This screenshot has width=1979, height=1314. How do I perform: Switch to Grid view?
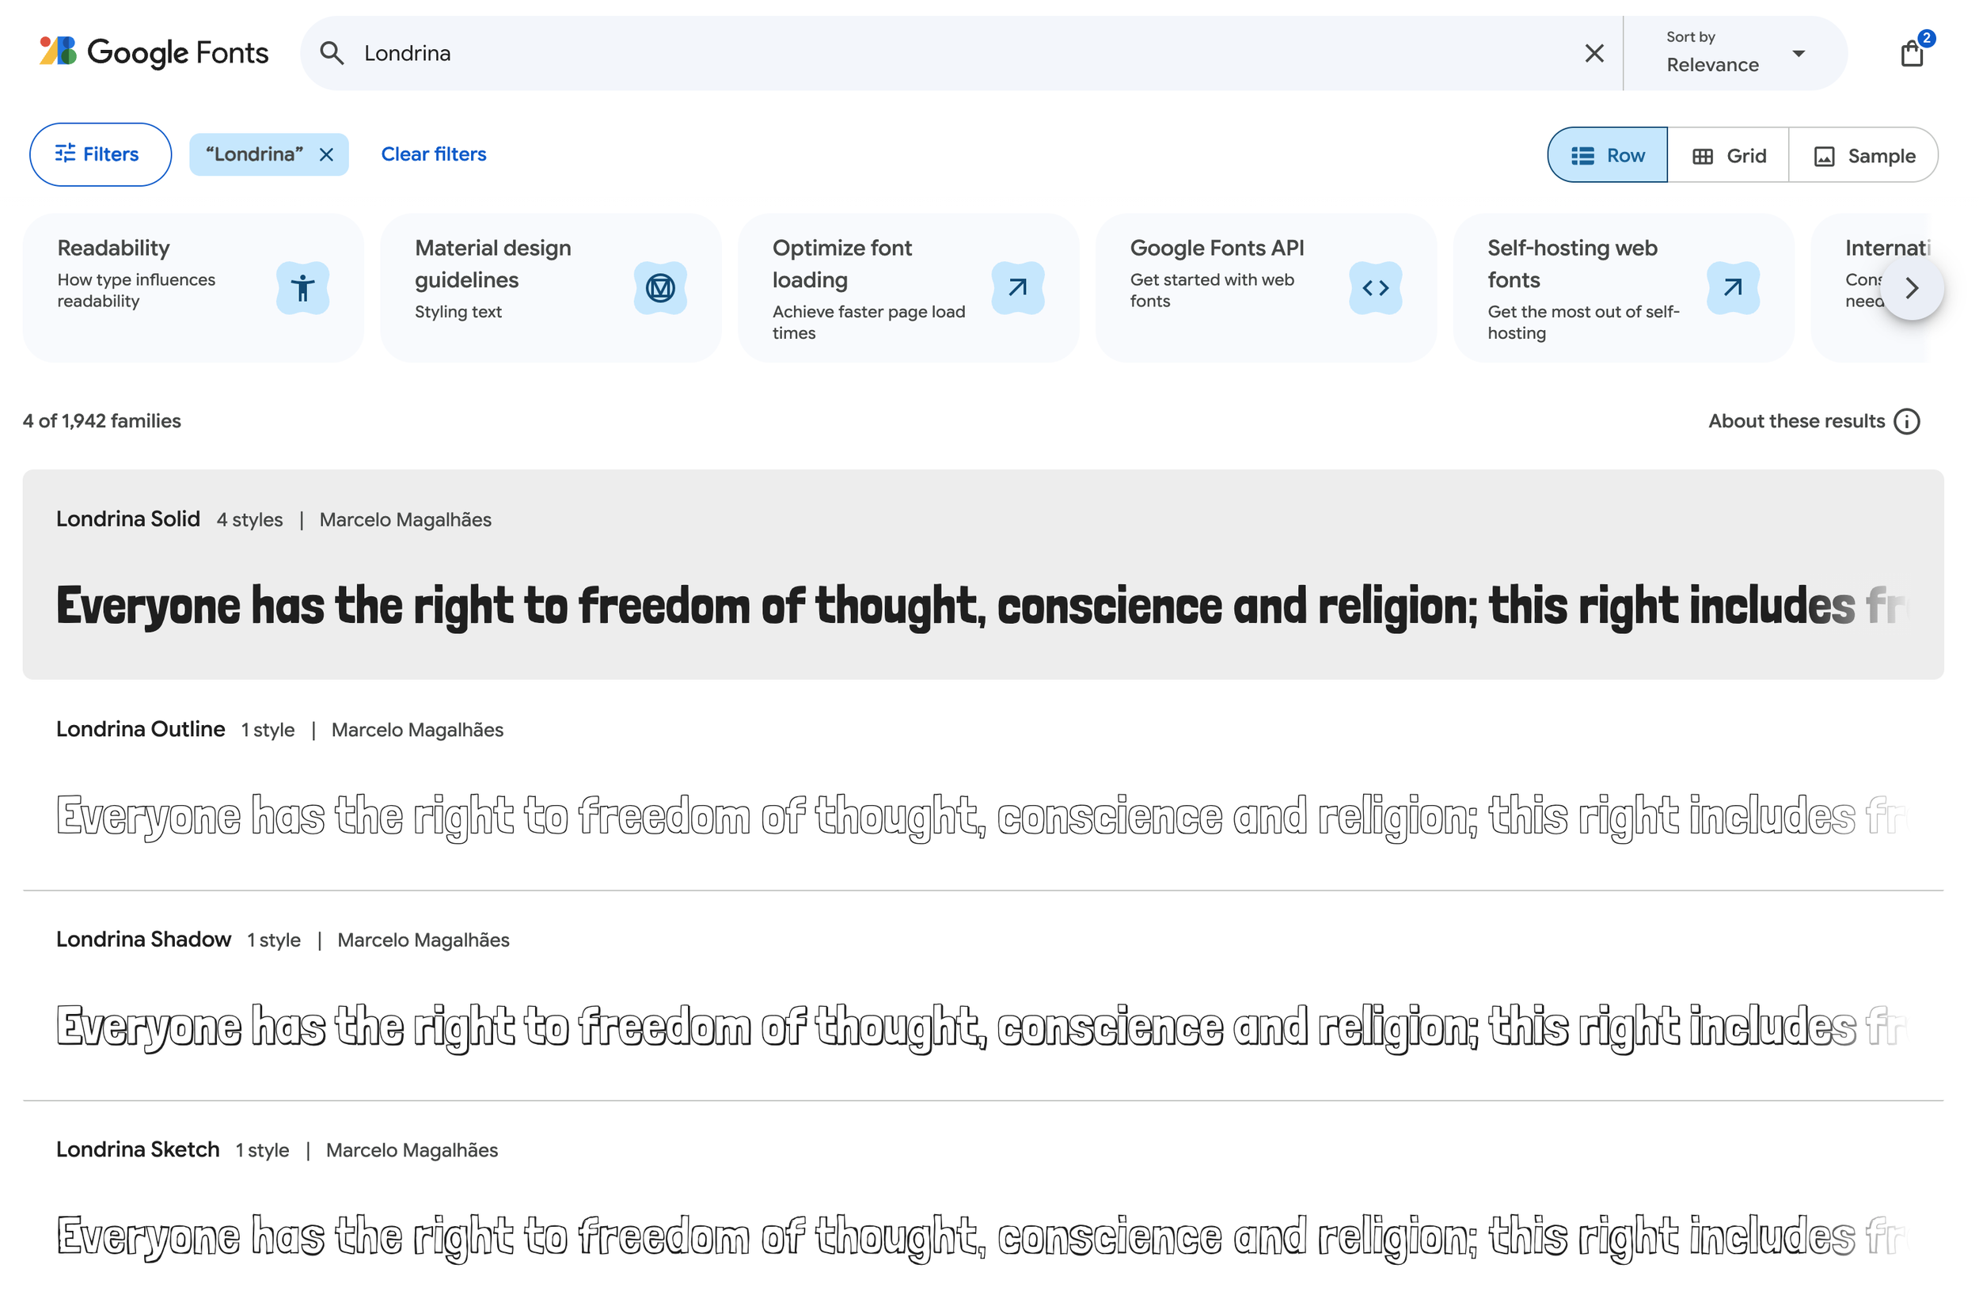click(x=1727, y=155)
